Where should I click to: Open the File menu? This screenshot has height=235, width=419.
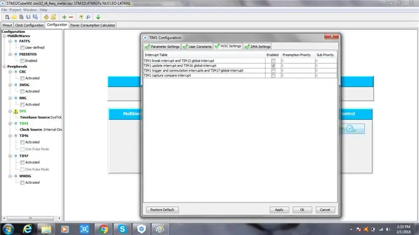coord(4,10)
